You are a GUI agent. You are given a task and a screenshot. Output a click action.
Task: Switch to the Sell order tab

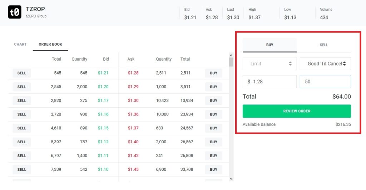pyautogui.click(x=324, y=45)
